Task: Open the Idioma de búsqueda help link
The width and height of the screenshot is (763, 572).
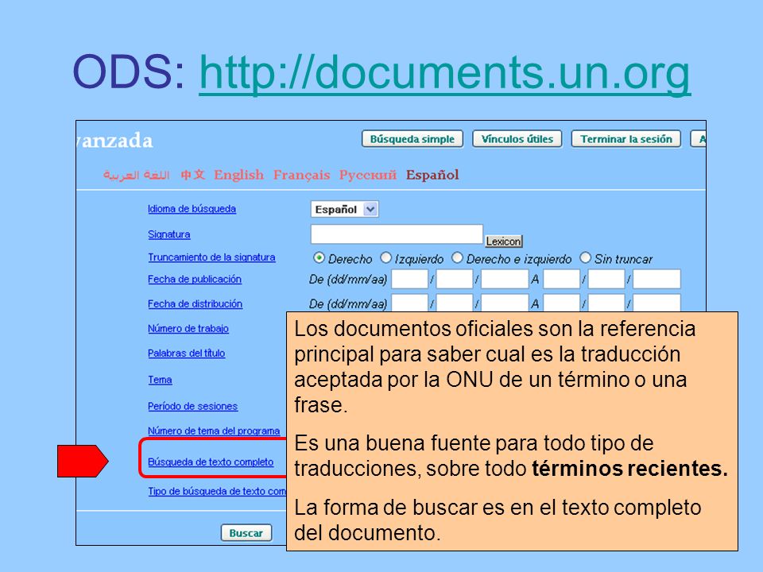Action: tap(192, 209)
